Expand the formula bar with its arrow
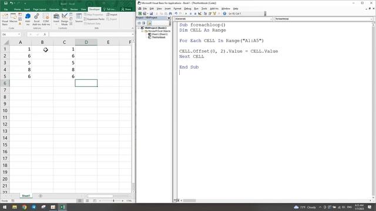The image size is (376, 211). [133, 35]
